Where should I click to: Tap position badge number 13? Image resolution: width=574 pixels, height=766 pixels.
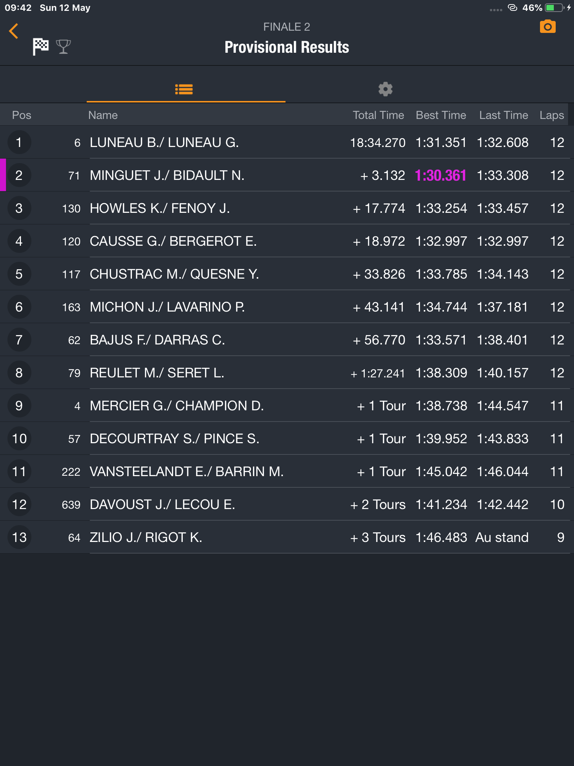coord(19,537)
